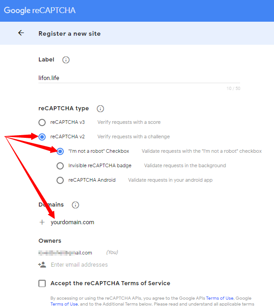The image size is (274, 306).
Task: Choose the reCAPTCHA Android radio option
Action: (x=60, y=180)
